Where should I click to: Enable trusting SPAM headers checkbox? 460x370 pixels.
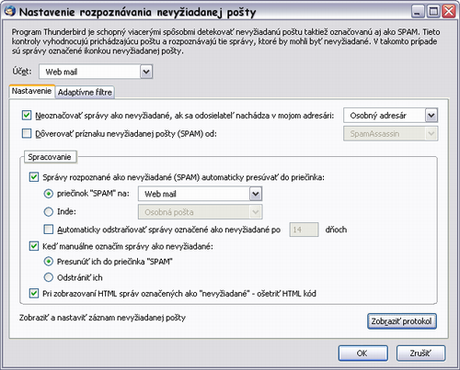(x=27, y=133)
